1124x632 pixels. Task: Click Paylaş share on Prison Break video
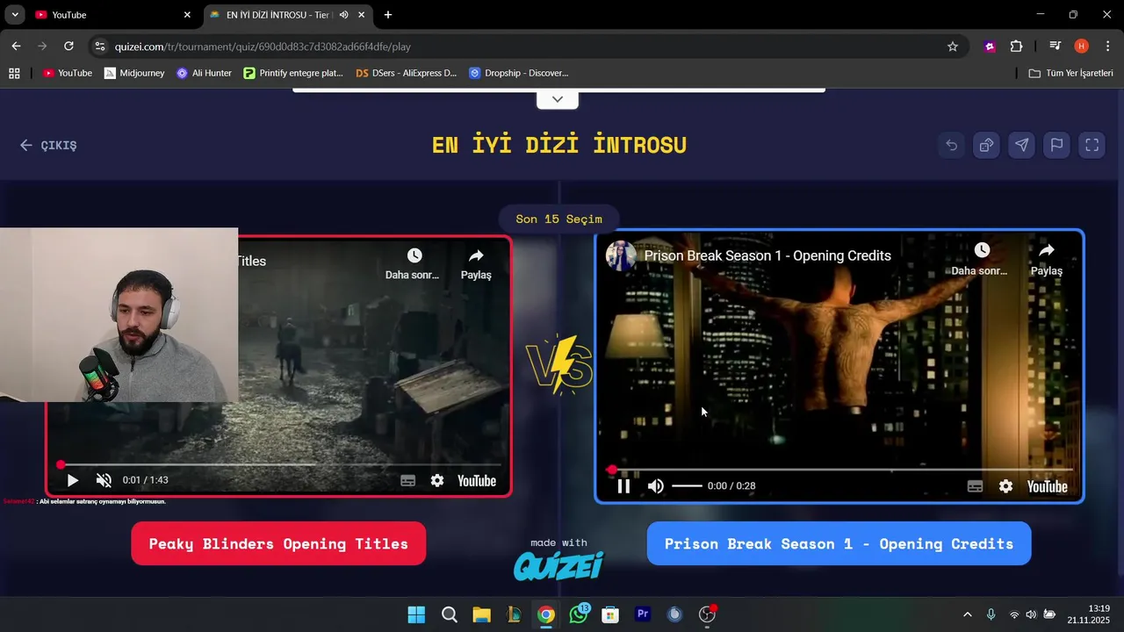point(1046,260)
